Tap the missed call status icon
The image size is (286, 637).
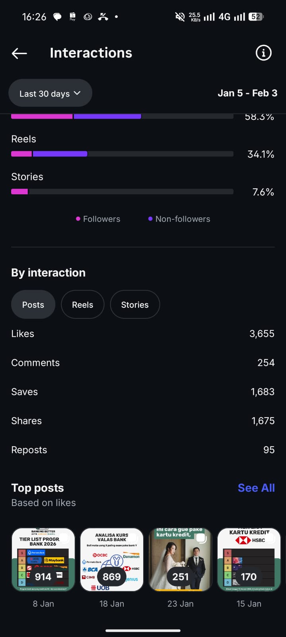tap(103, 17)
